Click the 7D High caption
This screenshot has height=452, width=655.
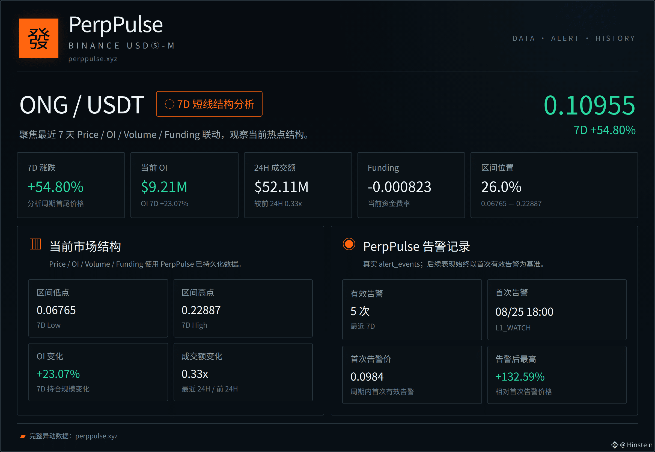(x=194, y=325)
